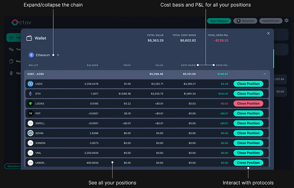
Task: Click the ETH token icon
Action: (30, 94)
